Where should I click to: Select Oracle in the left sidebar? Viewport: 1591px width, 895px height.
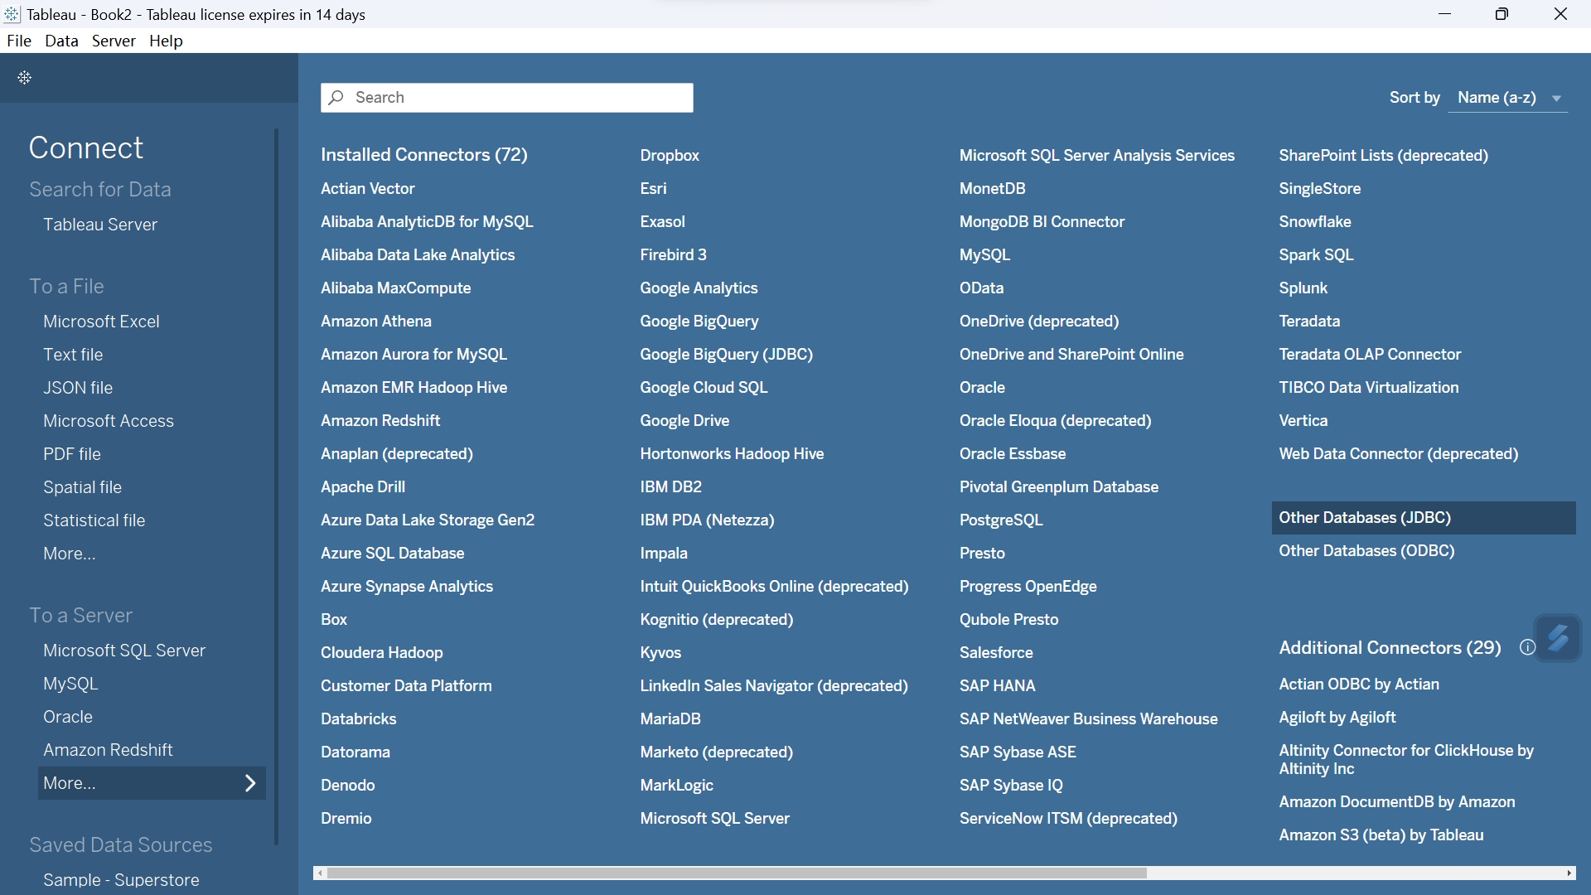click(68, 717)
